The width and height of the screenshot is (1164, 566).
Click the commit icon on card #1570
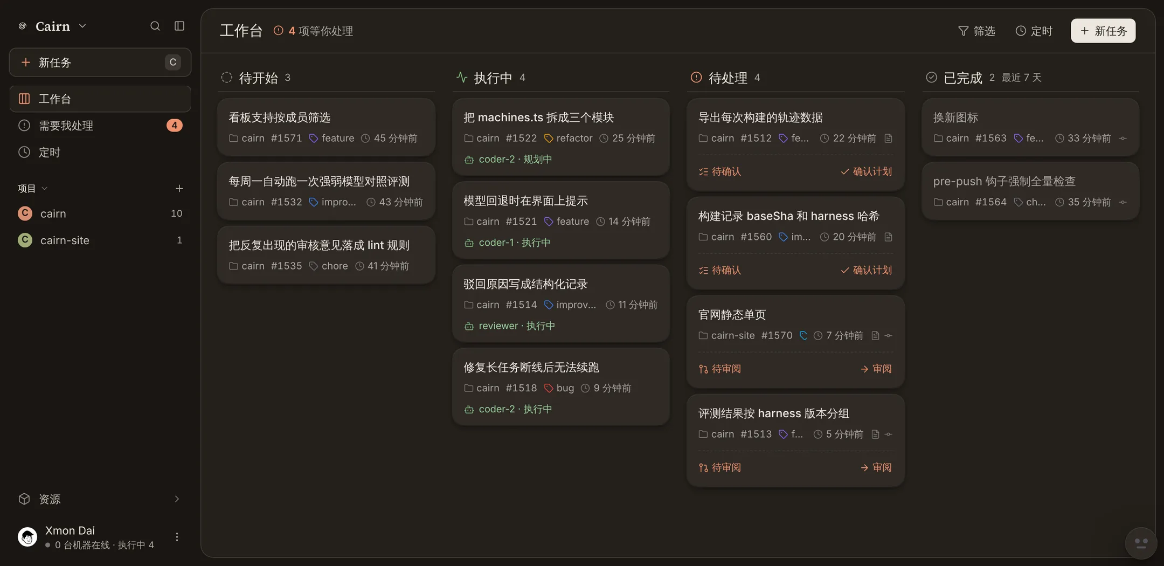tap(889, 336)
